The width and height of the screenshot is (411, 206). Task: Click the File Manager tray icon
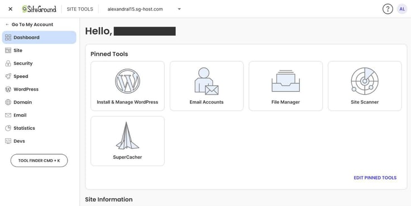tap(285, 81)
